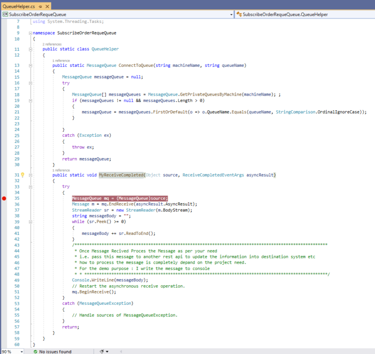Open the SubscribeOrderRequeQueue project dropdown
The width and height of the screenshot is (375, 354).
(231, 15)
